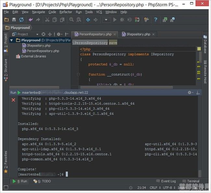Click the Open folder toolbar icon
This screenshot has width=211, height=193.
pyautogui.click(x=6, y=20)
